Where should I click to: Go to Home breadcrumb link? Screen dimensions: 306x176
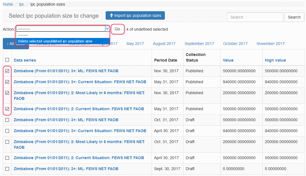8,4
